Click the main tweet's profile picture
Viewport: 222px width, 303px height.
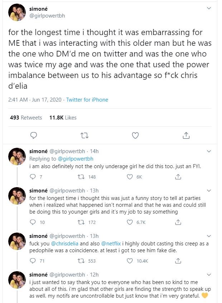(x=16, y=13)
